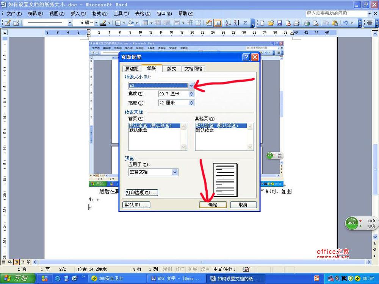Open the 文件(F) menu
Image resolution: width=379 pixels, height=284 pixels.
pyautogui.click(x=14, y=14)
